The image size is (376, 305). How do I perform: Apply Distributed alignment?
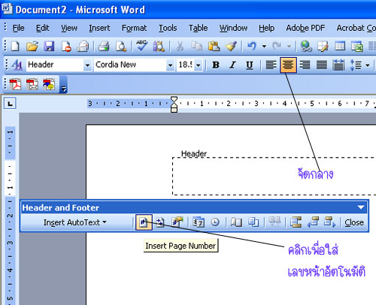click(x=338, y=65)
